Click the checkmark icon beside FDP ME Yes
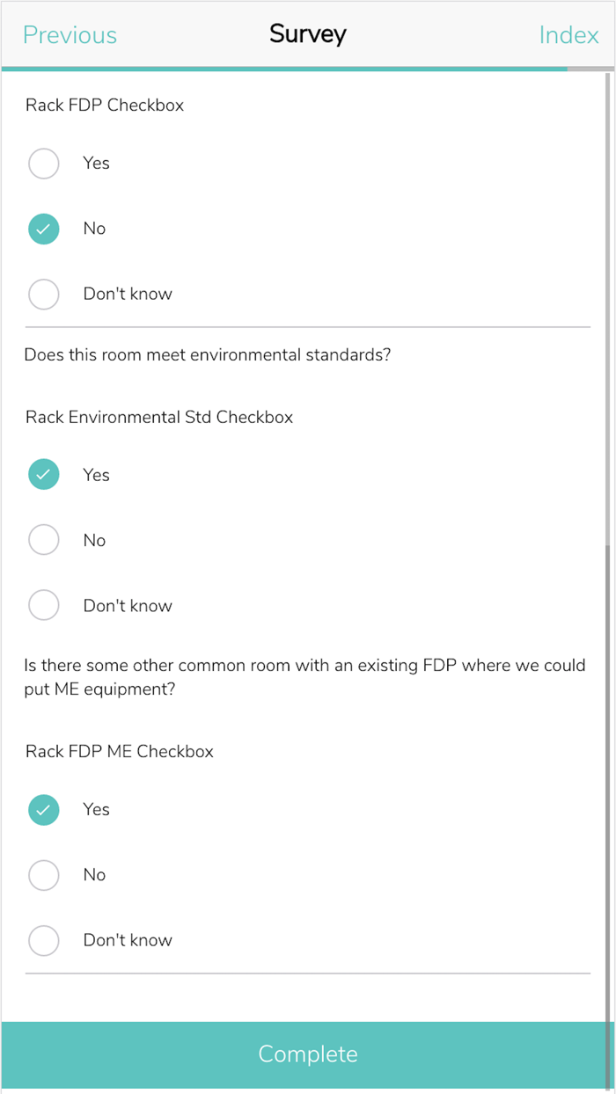The width and height of the screenshot is (616, 1094). 44,809
